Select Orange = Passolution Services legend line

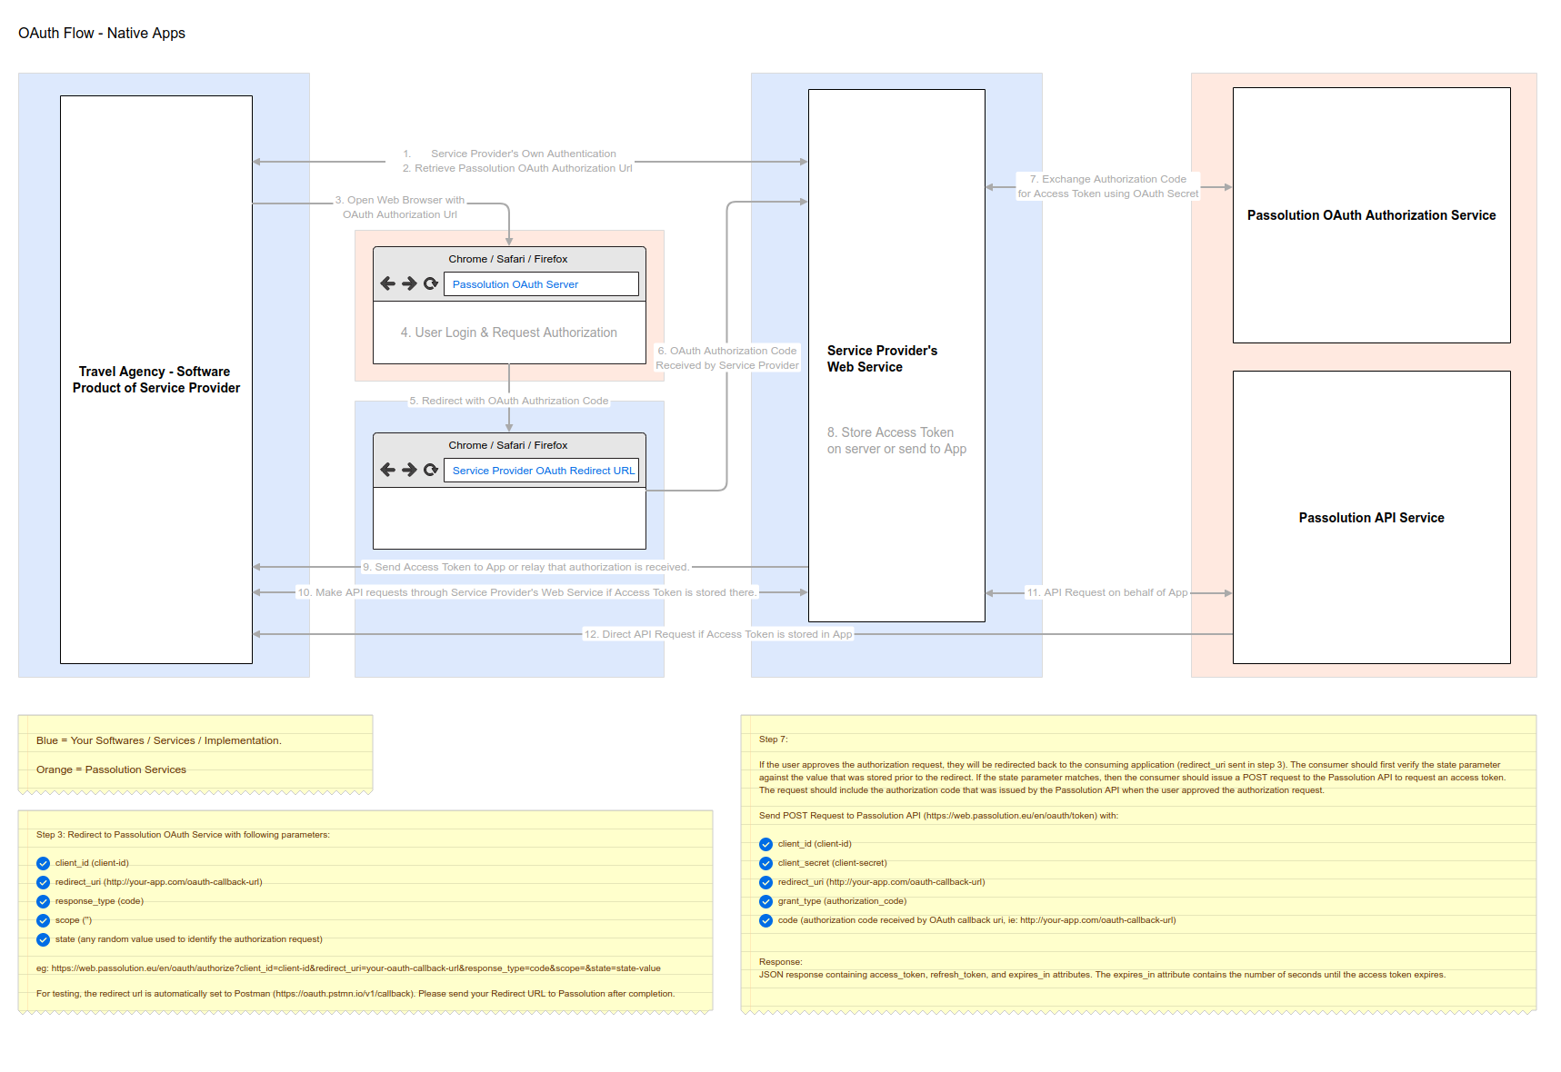[111, 769]
